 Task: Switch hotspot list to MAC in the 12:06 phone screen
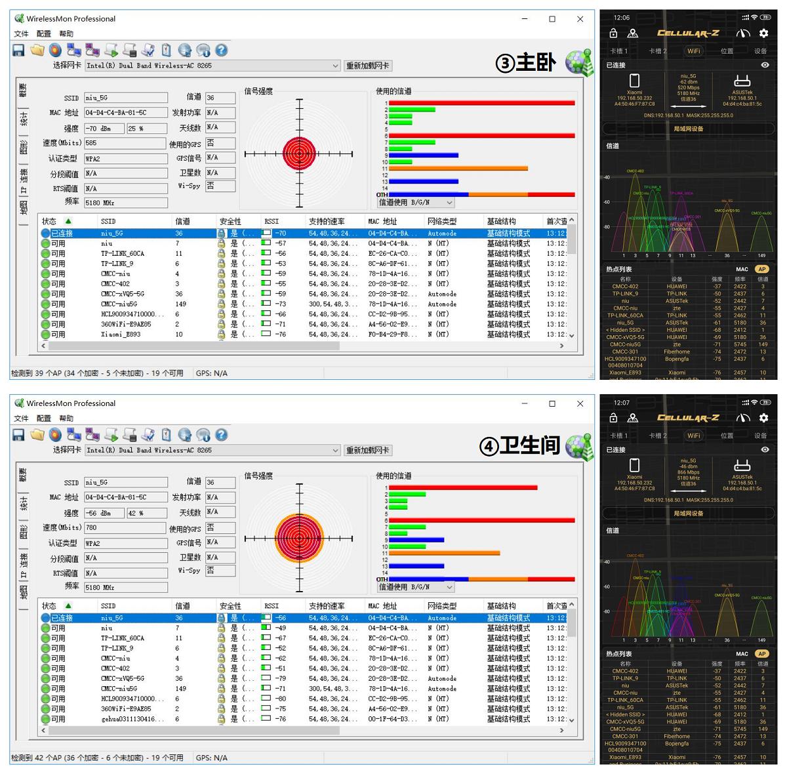(742, 269)
